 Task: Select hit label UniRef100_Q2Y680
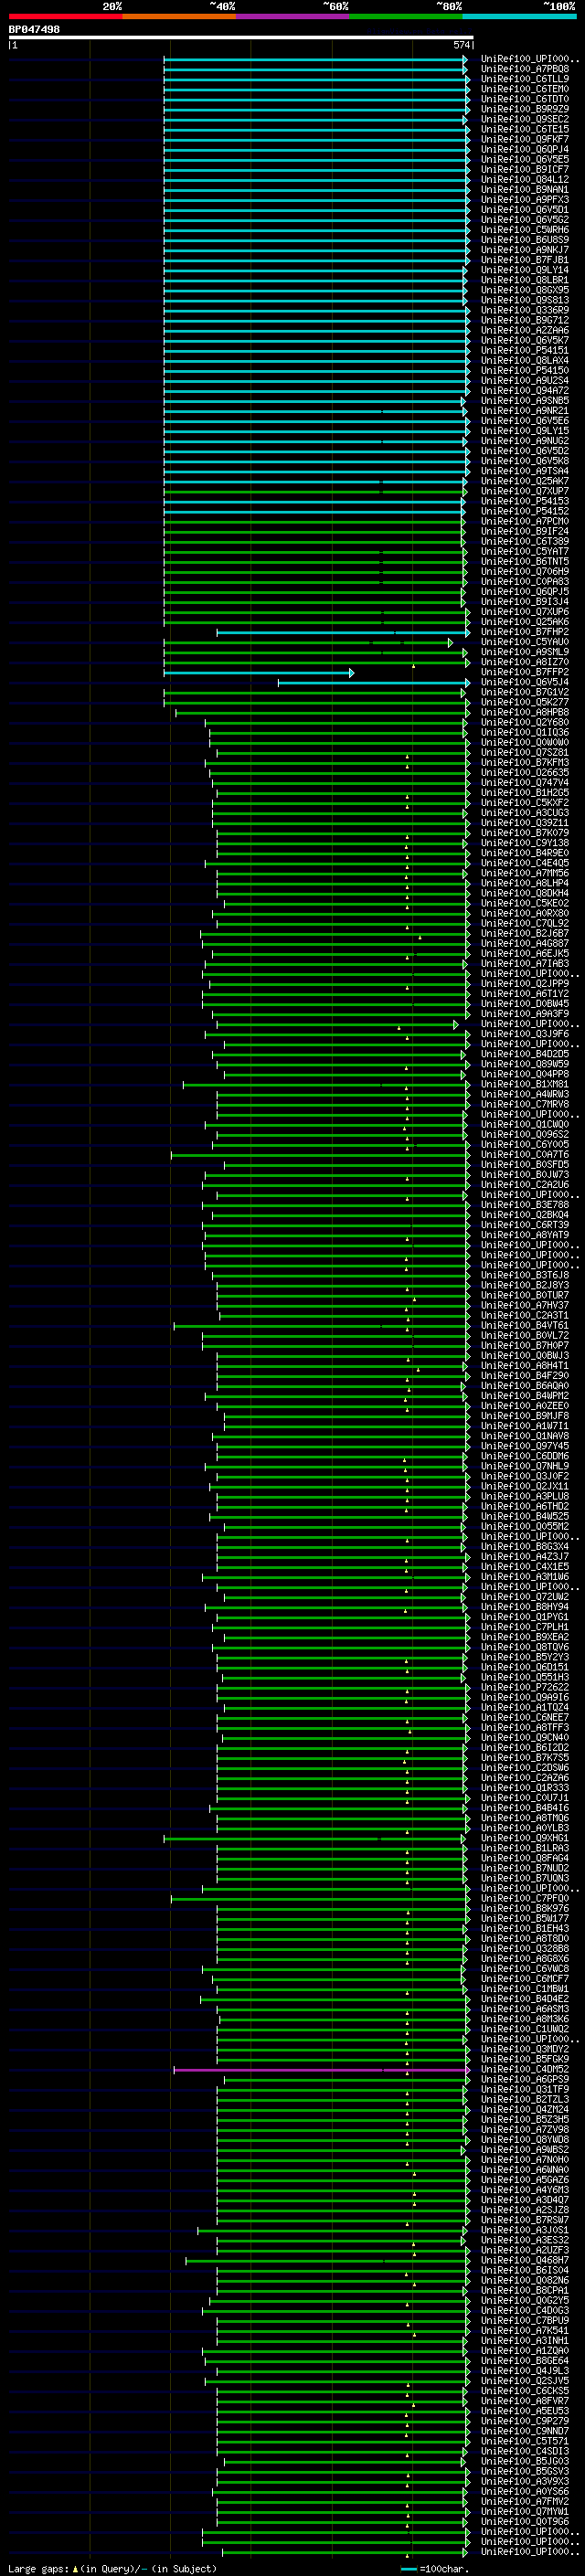(x=524, y=722)
